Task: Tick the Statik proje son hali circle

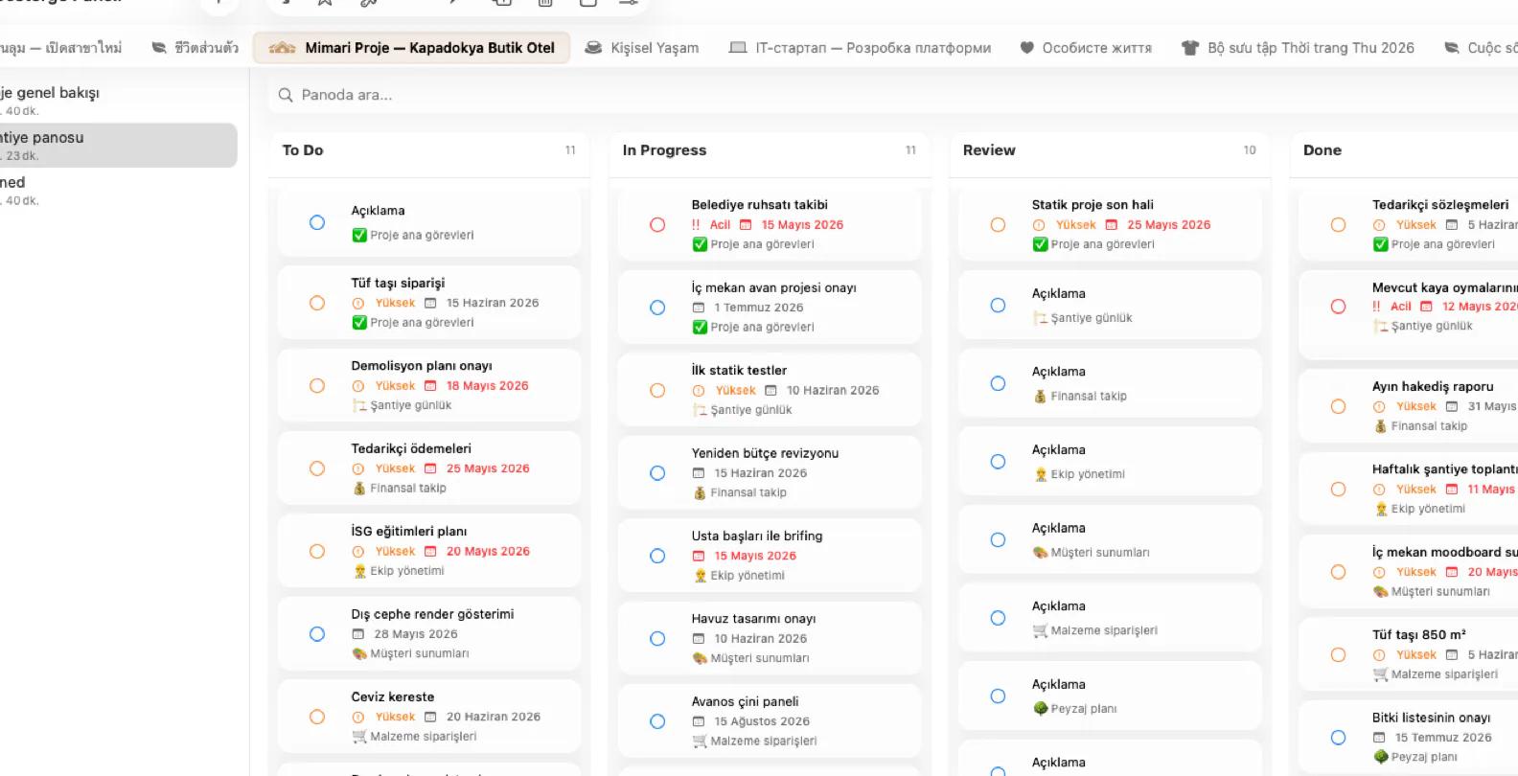Action: click(998, 225)
